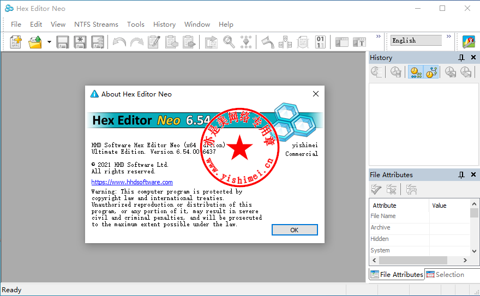Open the View menu
This screenshot has height=296, width=480.
58,25
